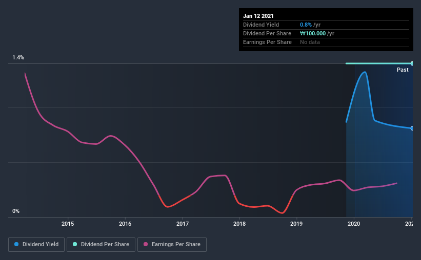Click the 2015 x-axis label

pos(68,224)
